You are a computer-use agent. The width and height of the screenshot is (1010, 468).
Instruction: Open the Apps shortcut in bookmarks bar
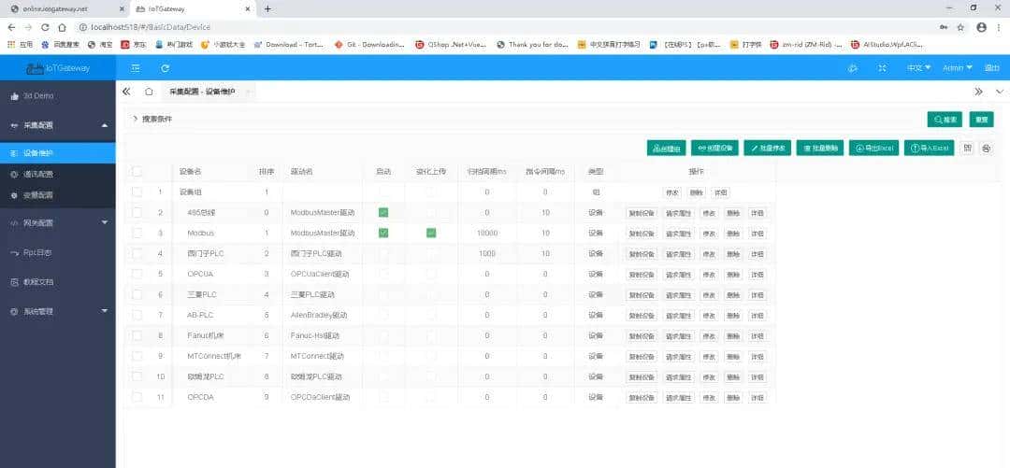pos(20,45)
